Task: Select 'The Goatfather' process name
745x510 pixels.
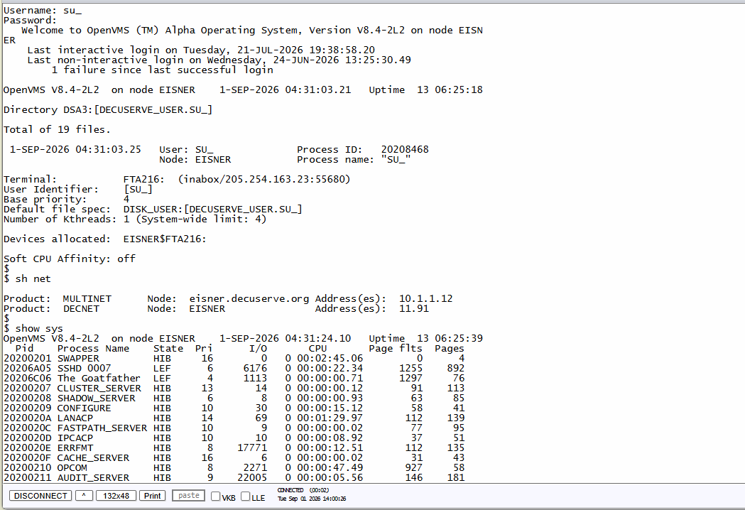Action: click(x=99, y=379)
